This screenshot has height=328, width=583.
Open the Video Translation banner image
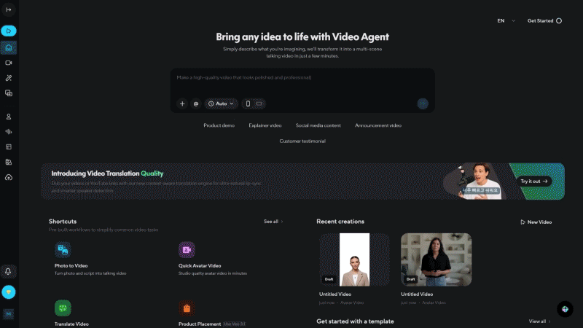tap(476, 181)
